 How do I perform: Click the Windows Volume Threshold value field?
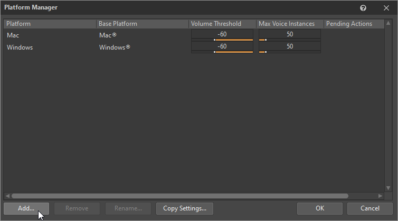[x=222, y=46]
